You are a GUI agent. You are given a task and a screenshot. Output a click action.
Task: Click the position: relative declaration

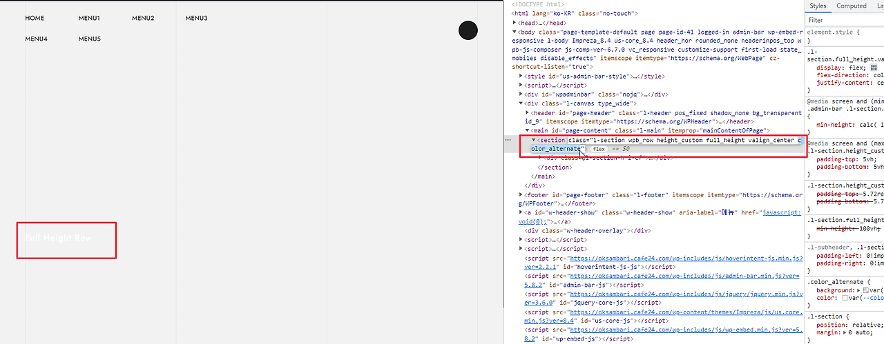pos(850,325)
